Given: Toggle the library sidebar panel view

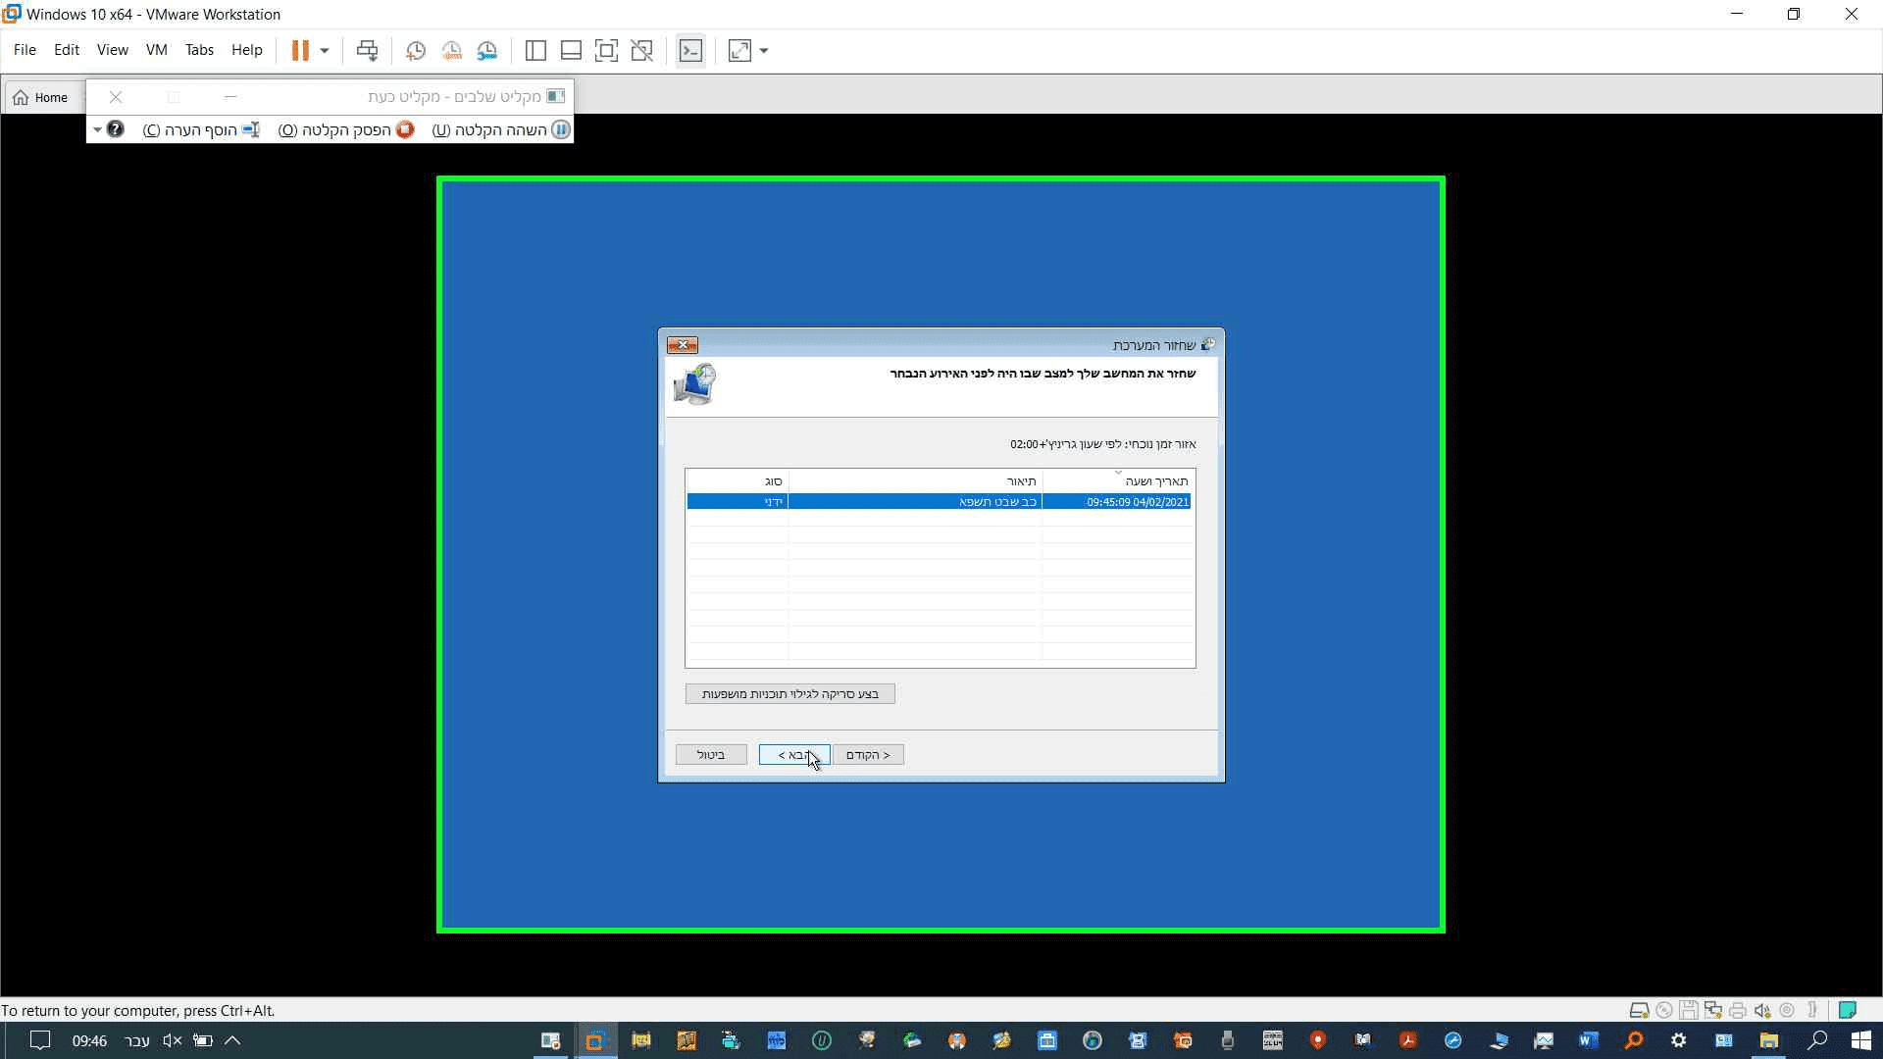Looking at the screenshot, I should (535, 50).
